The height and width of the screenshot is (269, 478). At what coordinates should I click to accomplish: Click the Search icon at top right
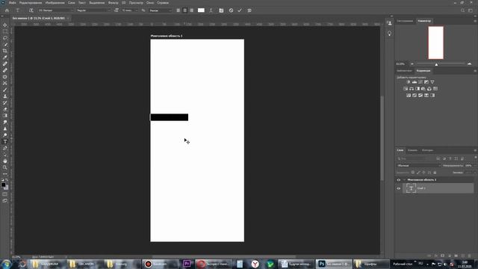462,10
